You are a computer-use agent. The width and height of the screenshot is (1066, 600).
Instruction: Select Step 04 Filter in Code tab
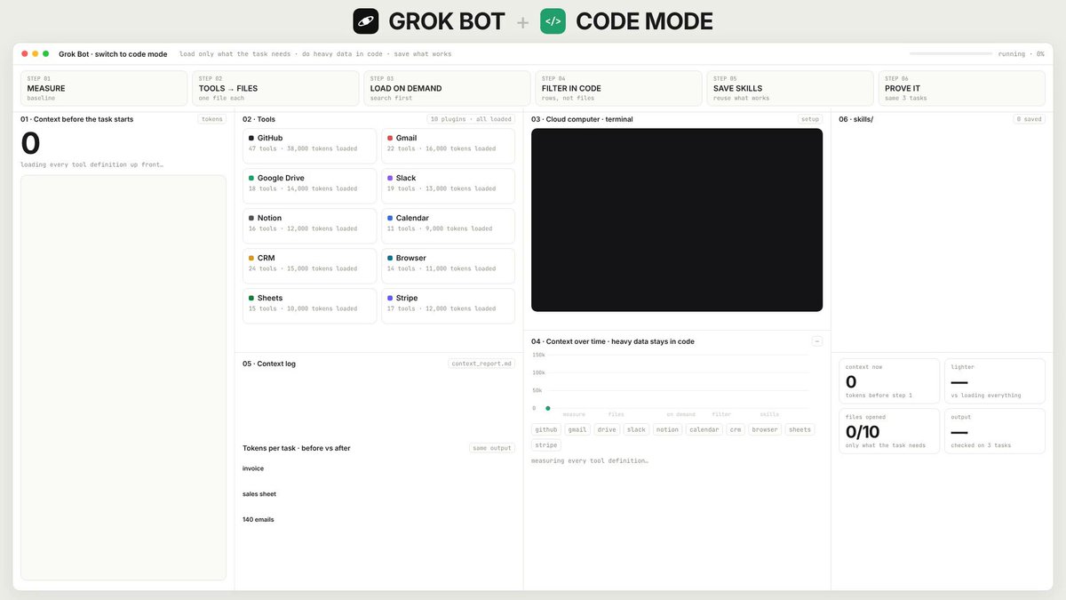pos(618,88)
